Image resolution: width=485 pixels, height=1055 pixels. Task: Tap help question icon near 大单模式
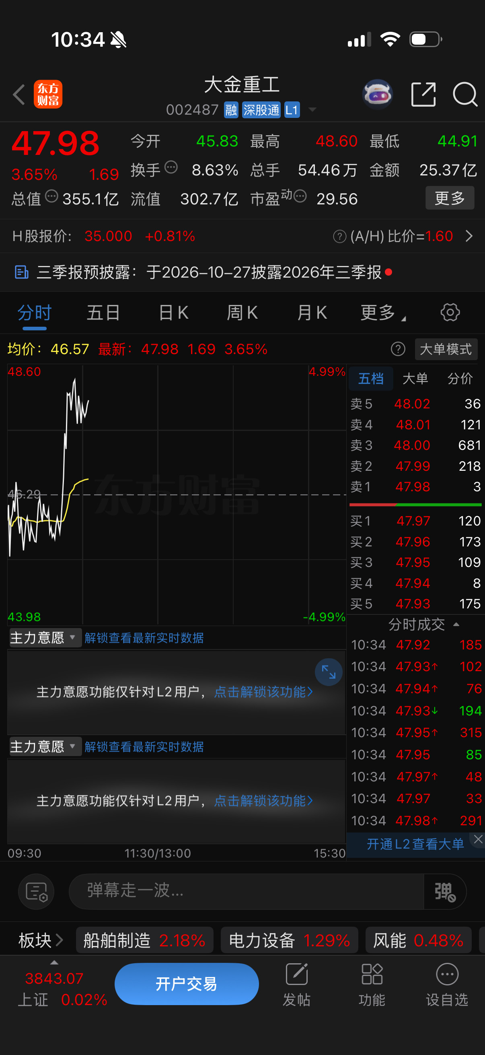[398, 349]
